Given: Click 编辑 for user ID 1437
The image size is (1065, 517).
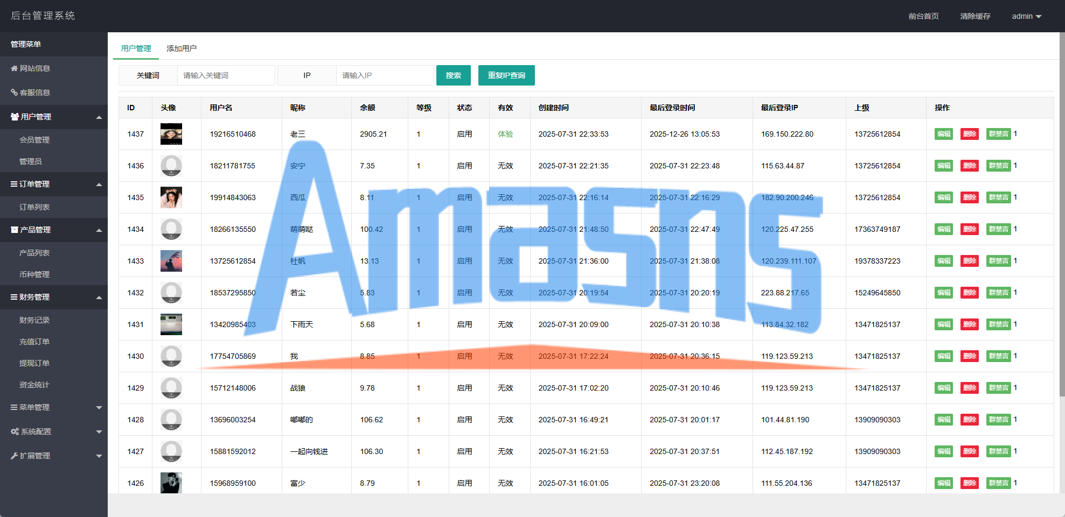Looking at the screenshot, I should [944, 134].
